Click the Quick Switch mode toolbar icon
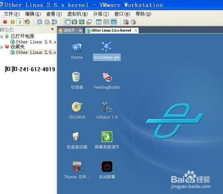Viewport: 223px width, 194px height. (x=82, y=22)
